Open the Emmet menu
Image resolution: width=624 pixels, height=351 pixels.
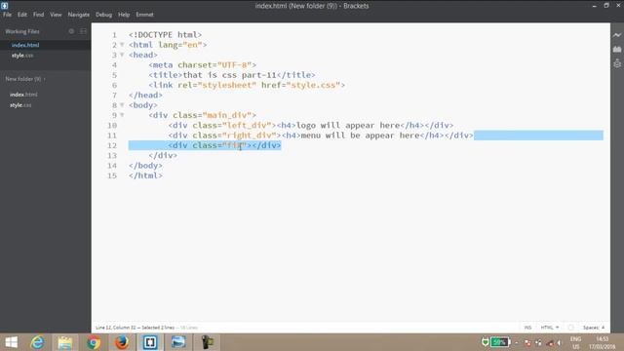click(x=144, y=15)
